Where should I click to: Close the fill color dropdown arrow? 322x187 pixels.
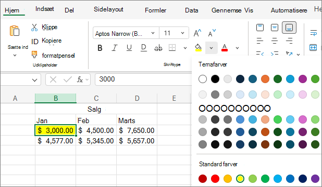212,48
